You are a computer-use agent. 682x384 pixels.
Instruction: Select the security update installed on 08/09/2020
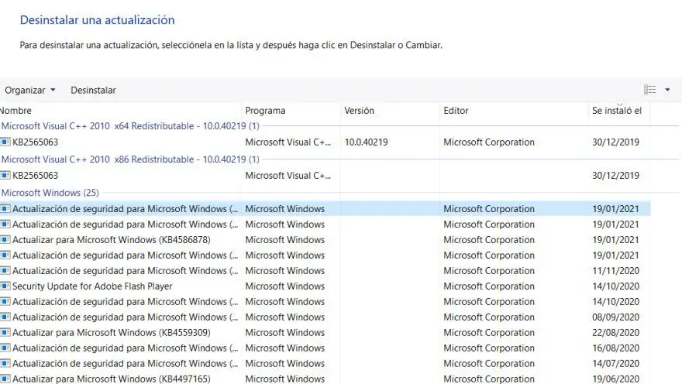coord(124,317)
